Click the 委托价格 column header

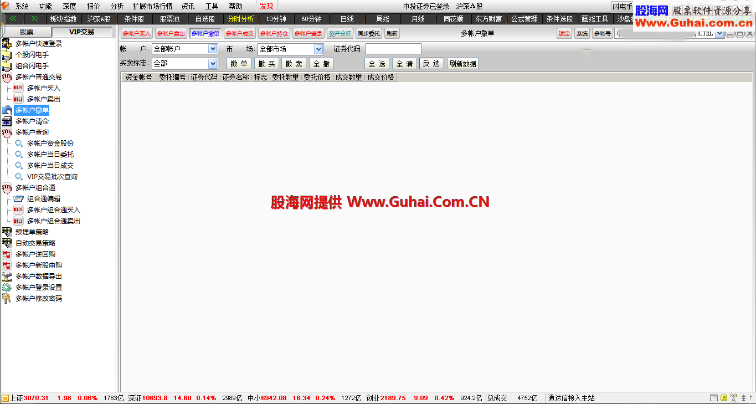click(317, 78)
